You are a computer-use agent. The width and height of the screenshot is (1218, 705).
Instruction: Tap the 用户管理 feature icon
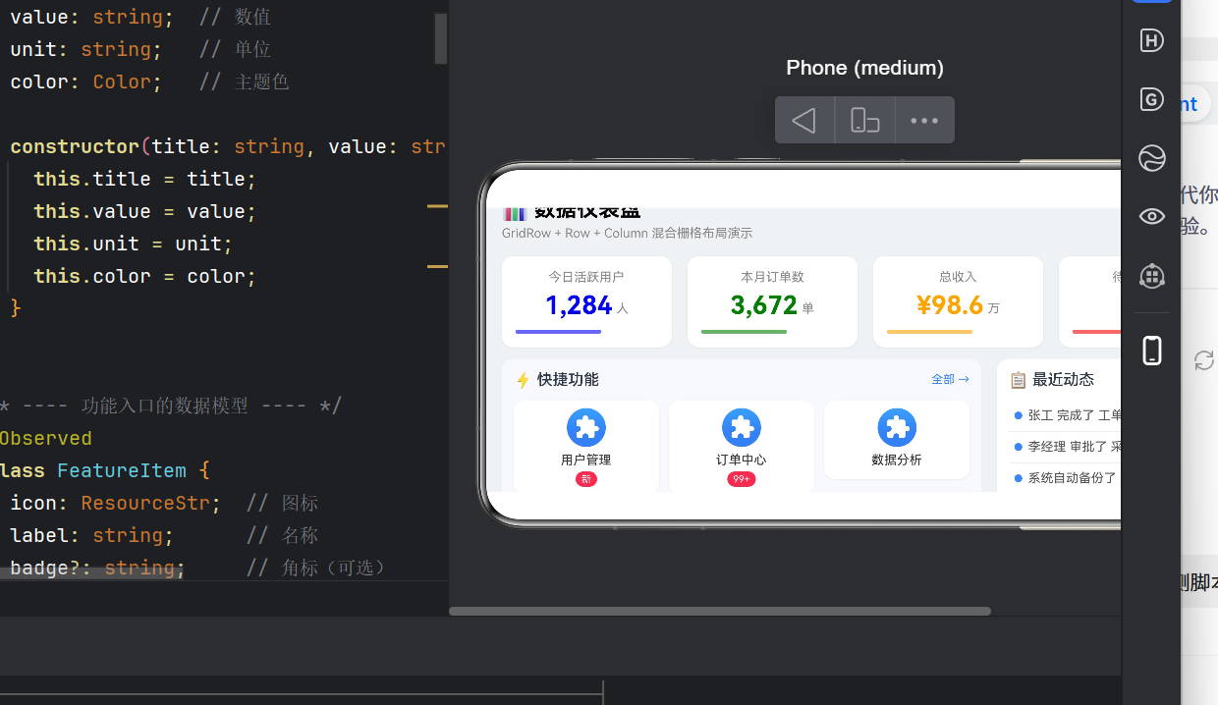coord(586,428)
